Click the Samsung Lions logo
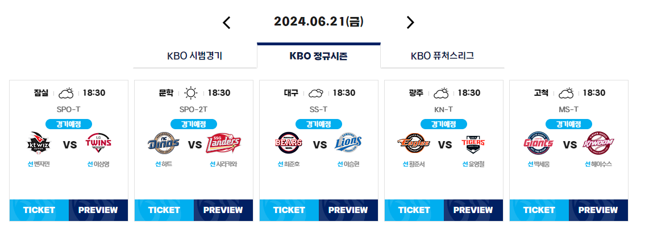This screenshot has width=645, height=251. click(x=348, y=143)
